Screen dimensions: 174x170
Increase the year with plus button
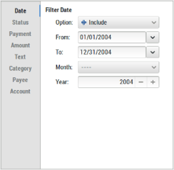click(x=153, y=82)
